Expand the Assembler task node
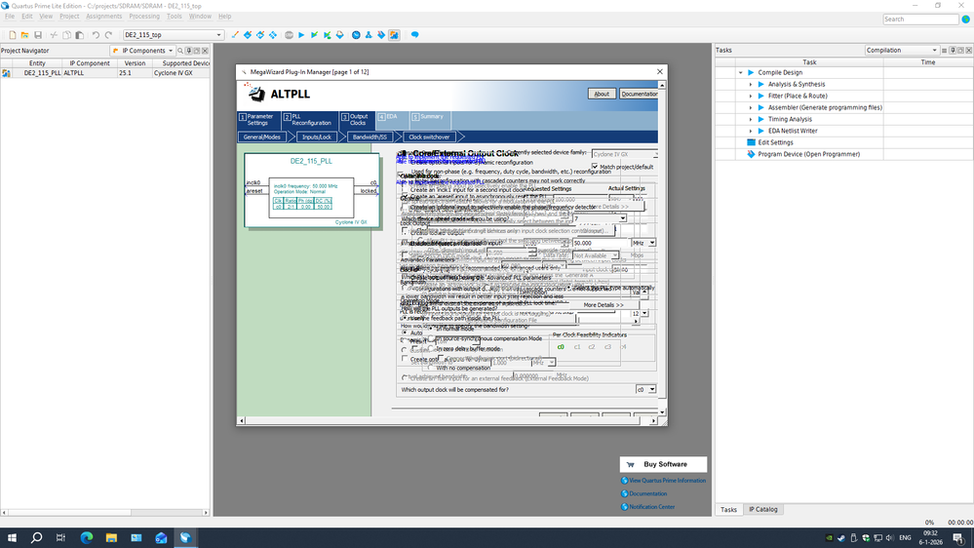 pyautogui.click(x=751, y=107)
